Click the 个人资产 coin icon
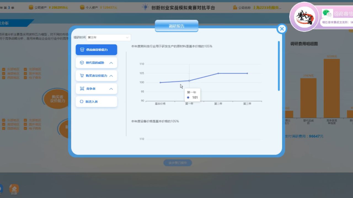353x198 pixels. click(x=82, y=7)
